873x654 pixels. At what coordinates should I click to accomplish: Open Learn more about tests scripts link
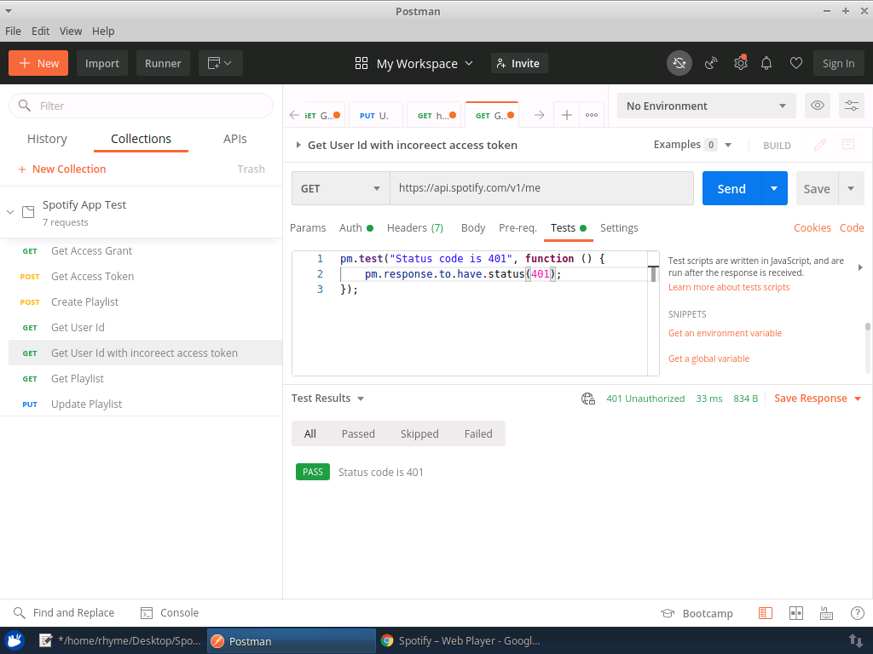728,287
